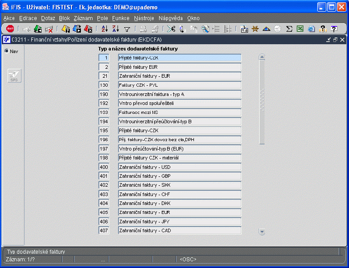The image size is (349, 268).
Task: Click the enter query icon with question mark
Action: pos(66,29)
